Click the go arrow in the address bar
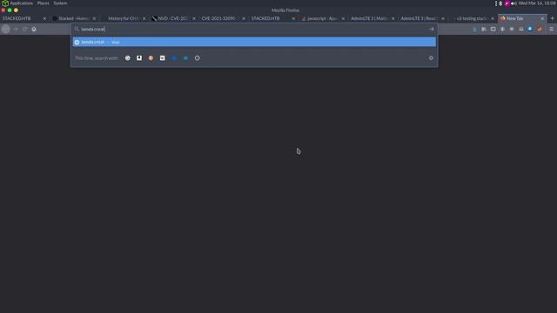This screenshot has height=313, width=557. click(431, 29)
